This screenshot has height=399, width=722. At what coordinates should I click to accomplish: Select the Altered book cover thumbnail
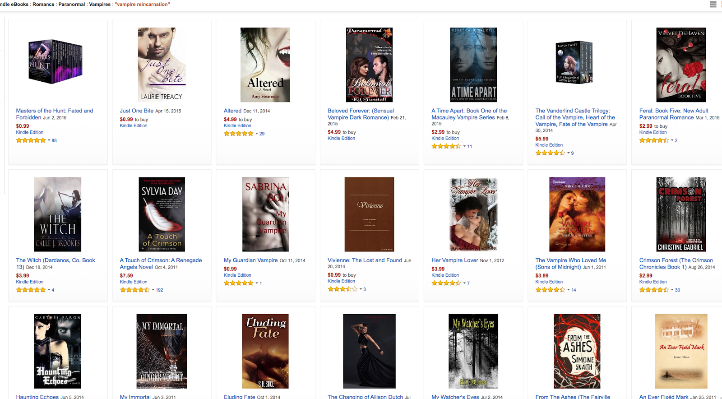coord(265,65)
